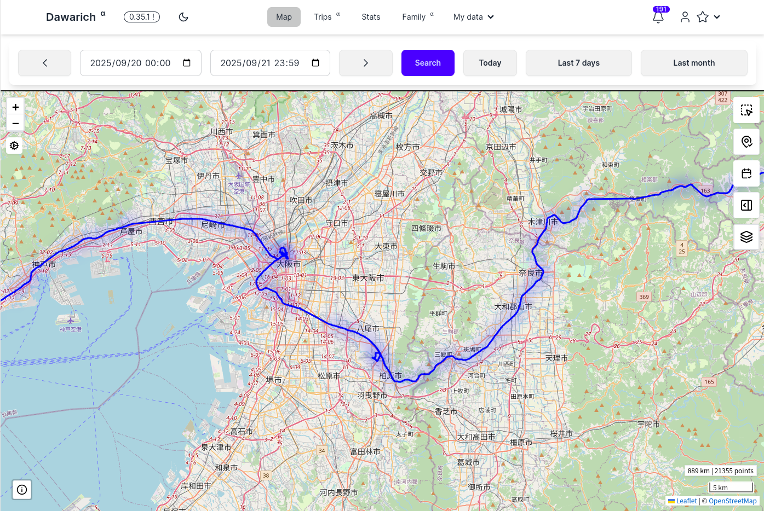Select the rectangular area selection tool
The height and width of the screenshot is (511, 764).
[x=746, y=111]
